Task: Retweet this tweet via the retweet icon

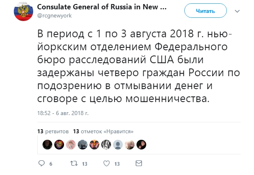Action: tap(73, 164)
